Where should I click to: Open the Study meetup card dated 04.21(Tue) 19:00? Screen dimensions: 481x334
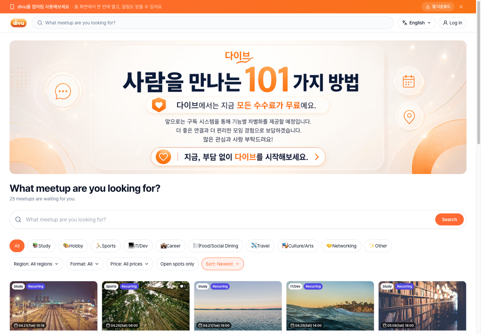point(238,307)
